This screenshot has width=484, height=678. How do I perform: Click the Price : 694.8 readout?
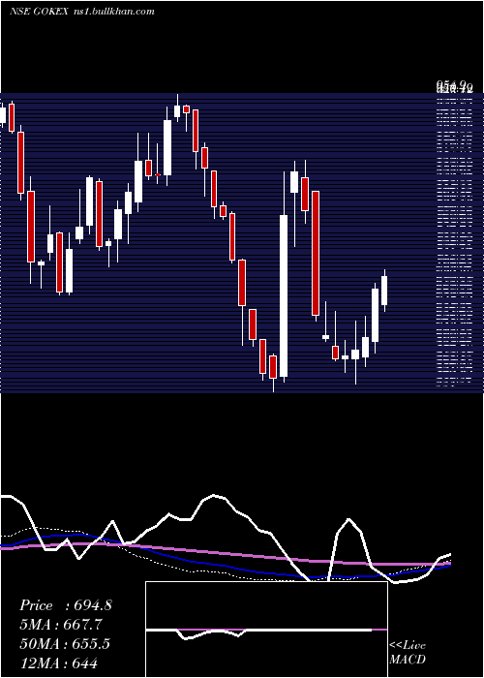(x=66, y=605)
